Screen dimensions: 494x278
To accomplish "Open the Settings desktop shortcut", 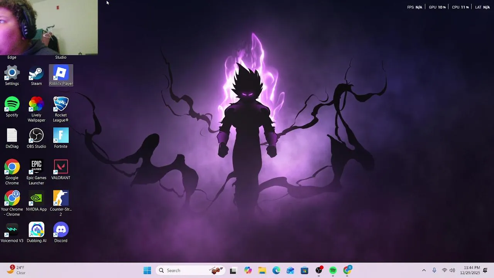I will (12, 76).
